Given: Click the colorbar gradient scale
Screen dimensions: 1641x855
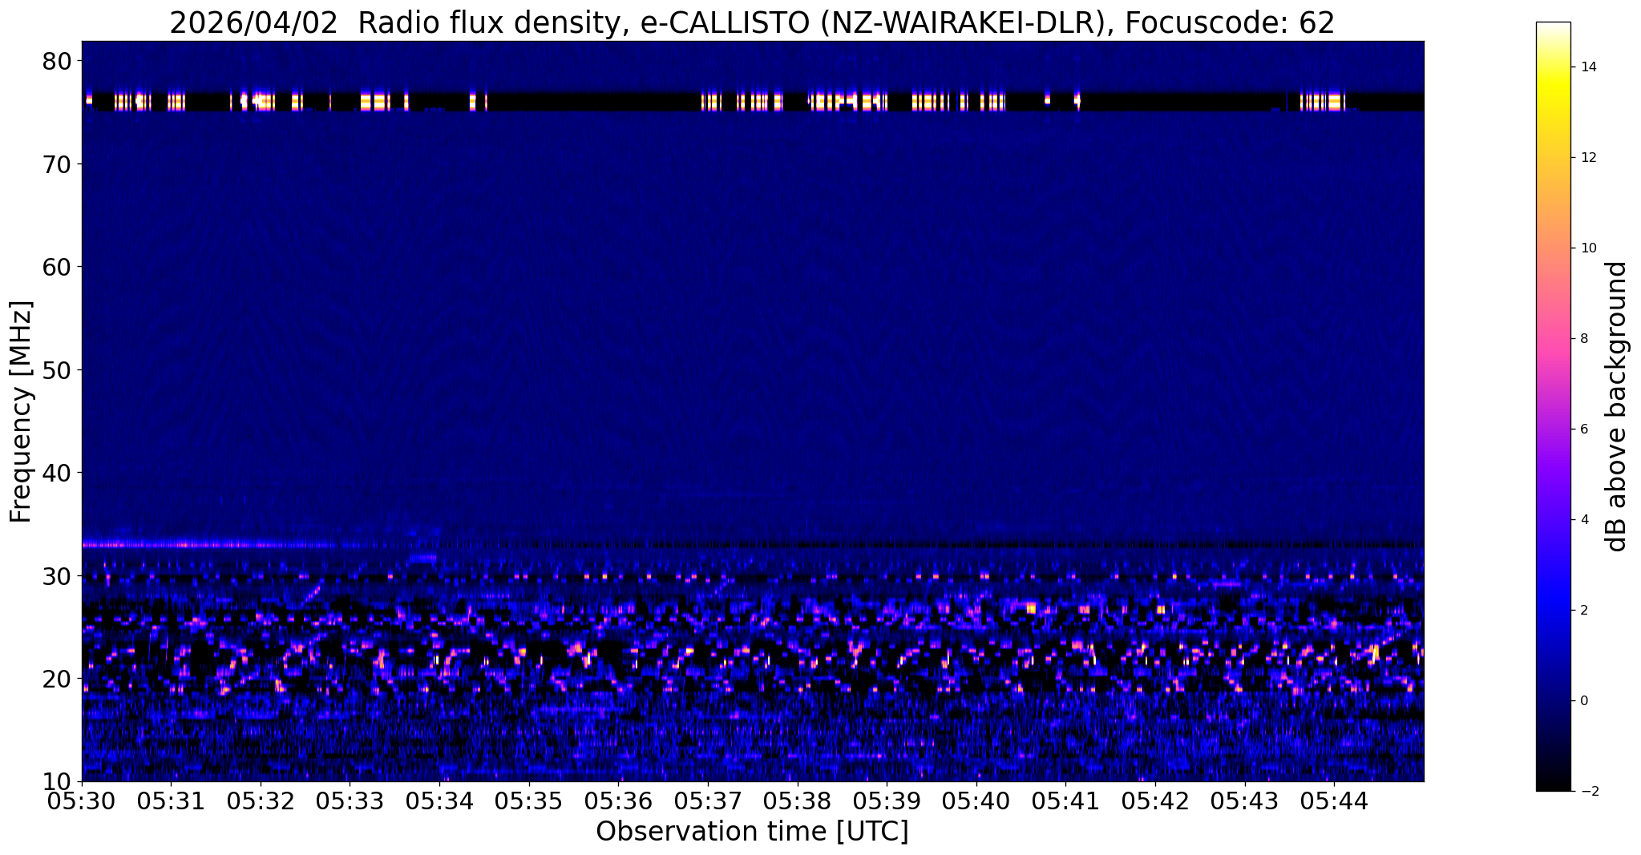Looking at the screenshot, I should point(1553,406).
